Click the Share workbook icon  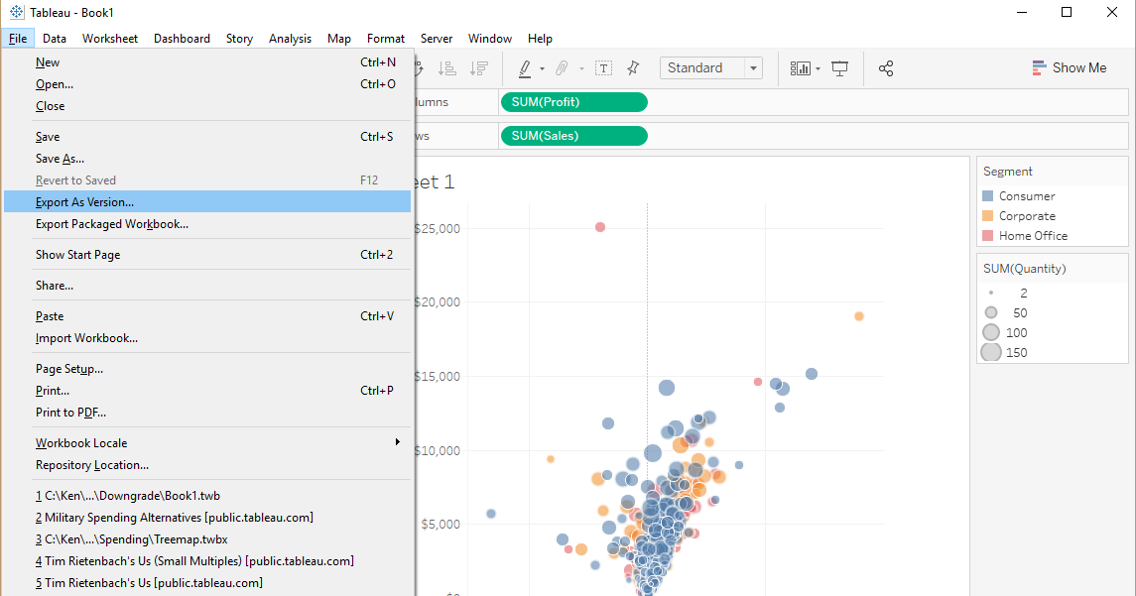(x=886, y=68)
